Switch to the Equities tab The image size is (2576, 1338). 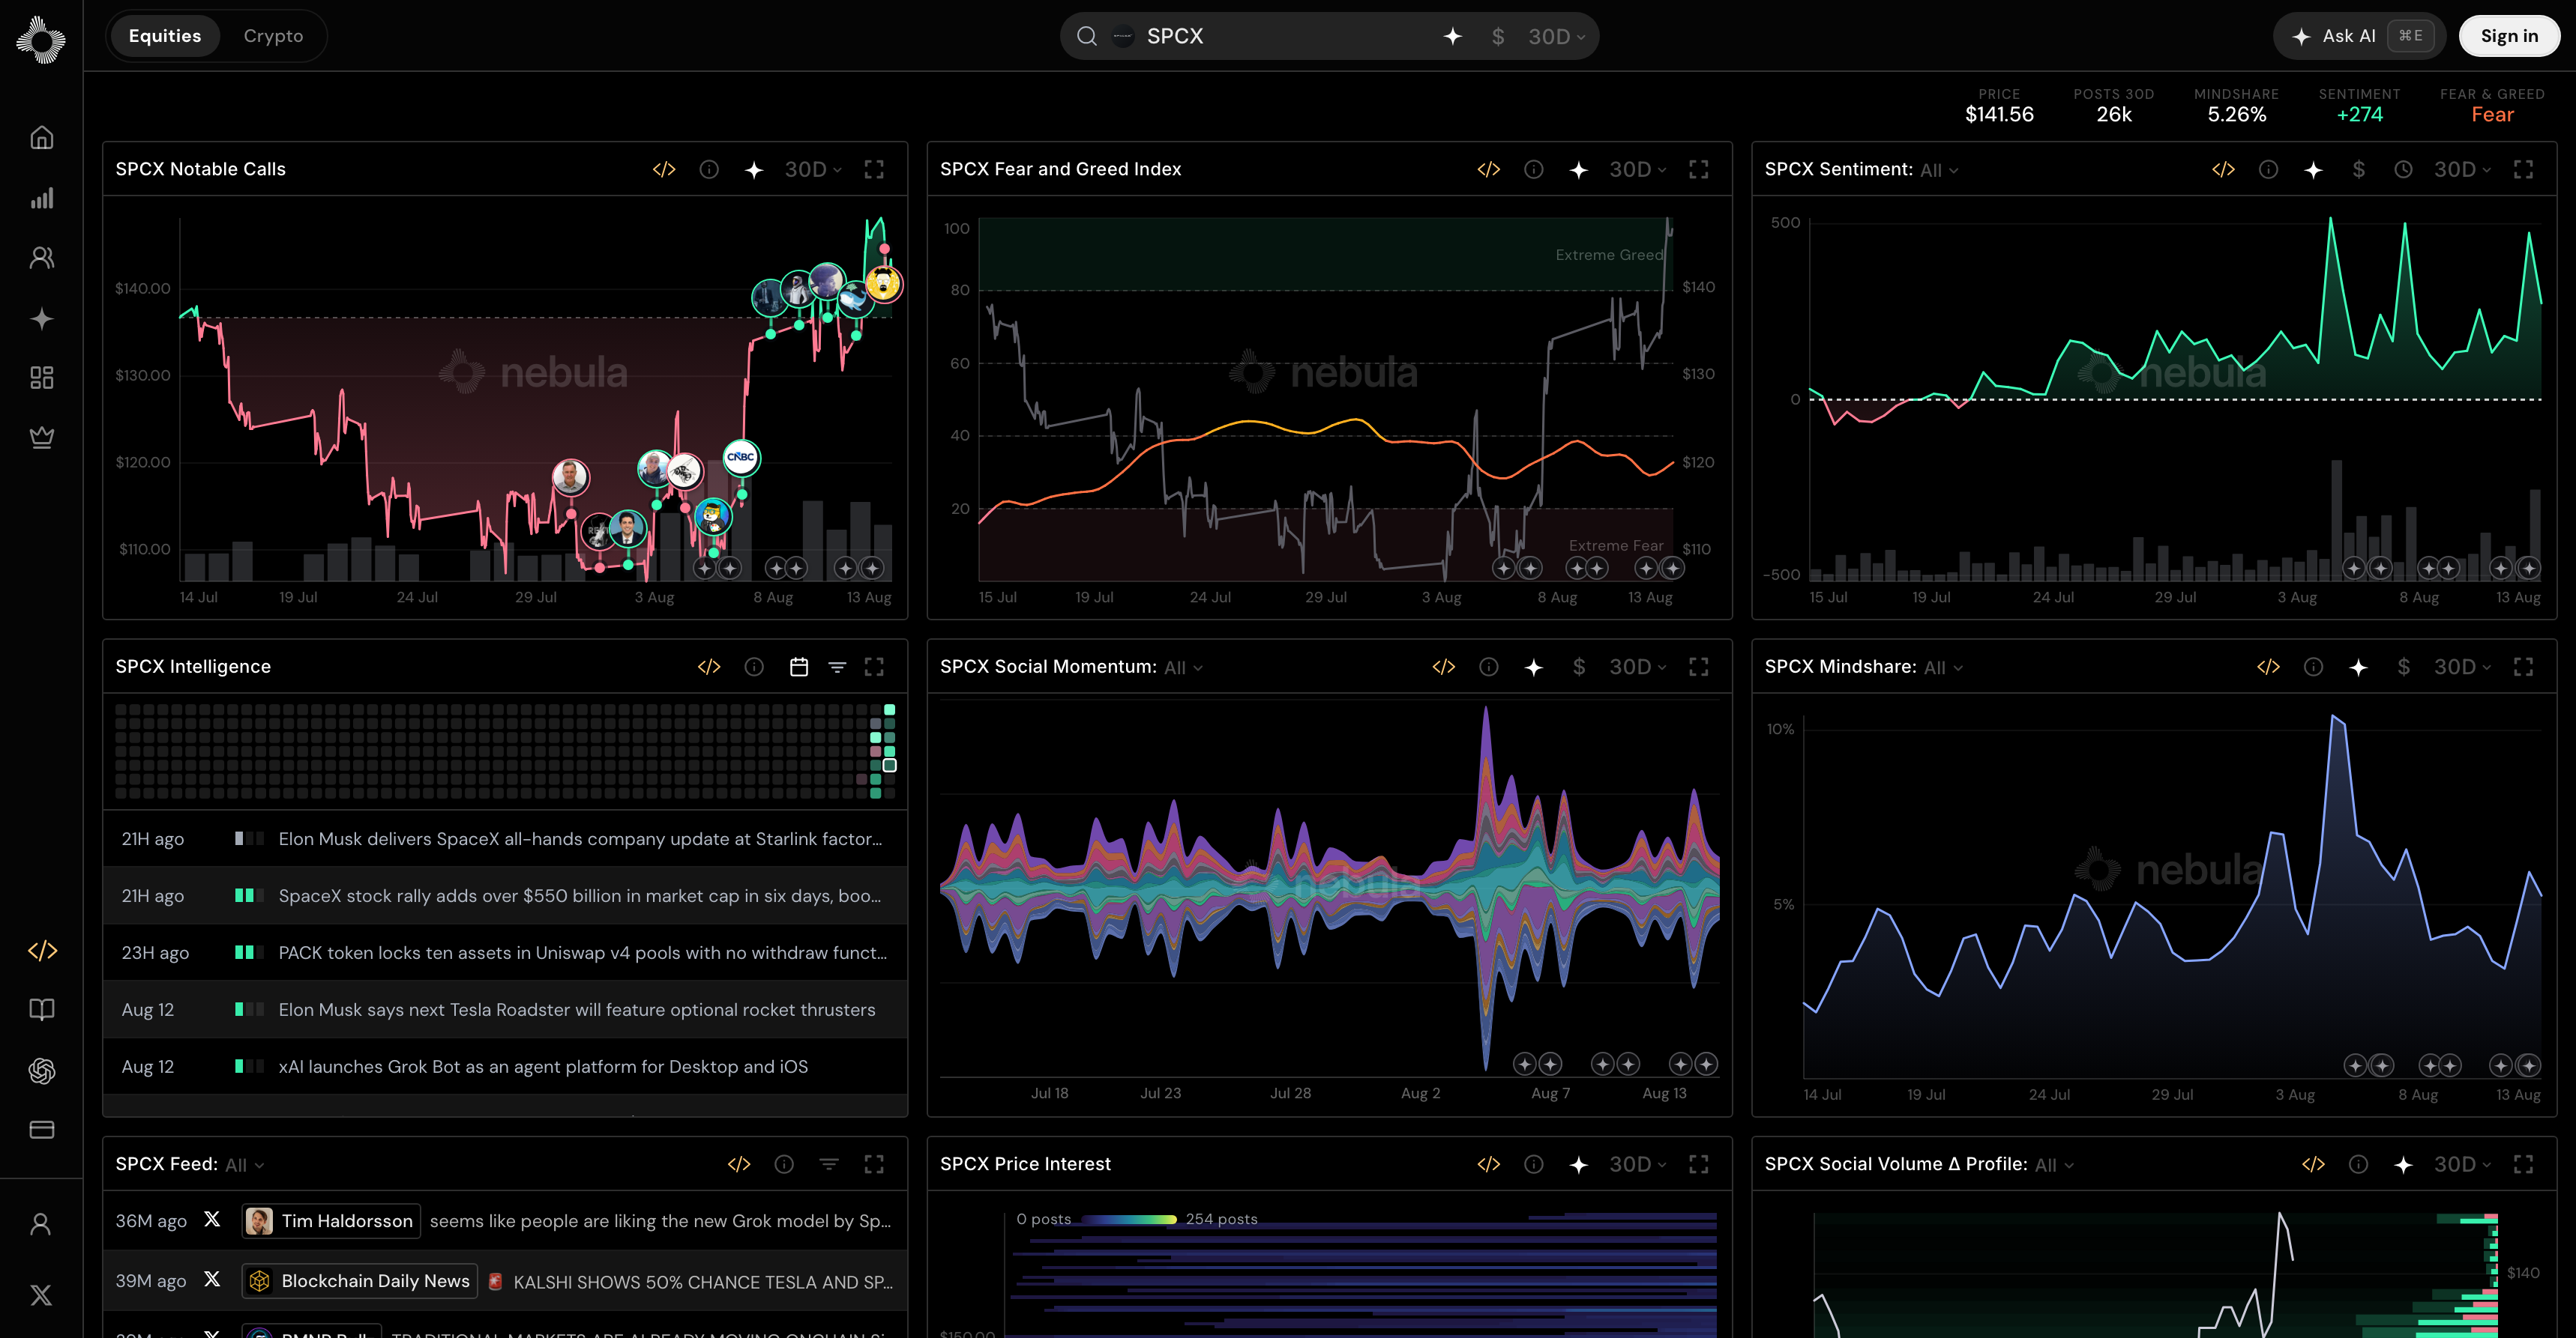point(165,36)
